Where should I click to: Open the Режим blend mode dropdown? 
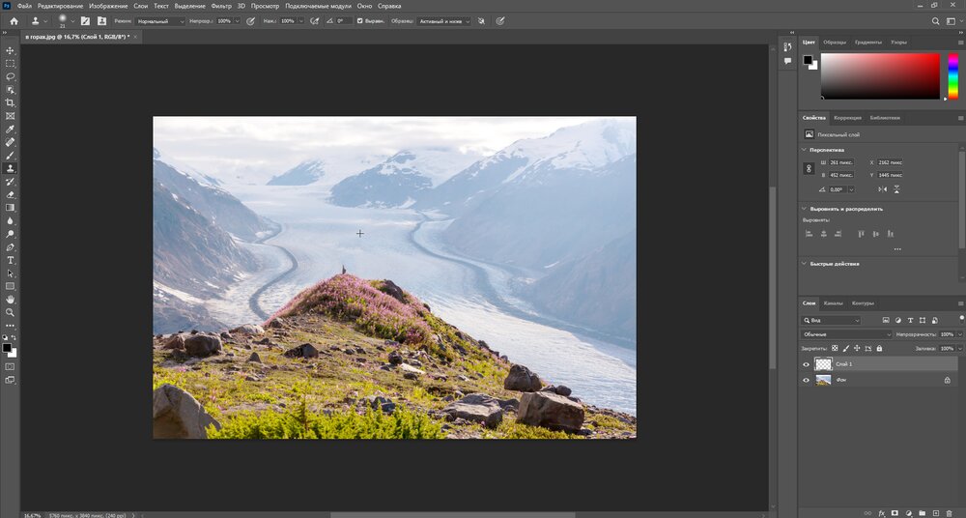coord(159,20)
